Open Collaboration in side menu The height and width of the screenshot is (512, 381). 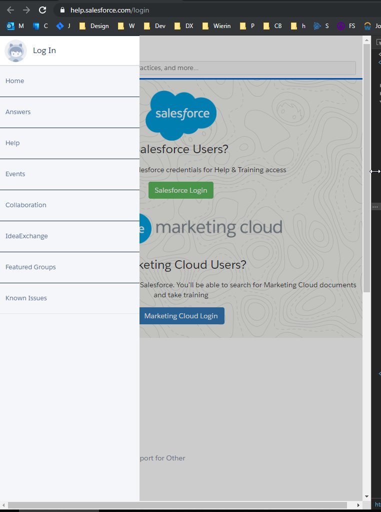coord(69,205)
